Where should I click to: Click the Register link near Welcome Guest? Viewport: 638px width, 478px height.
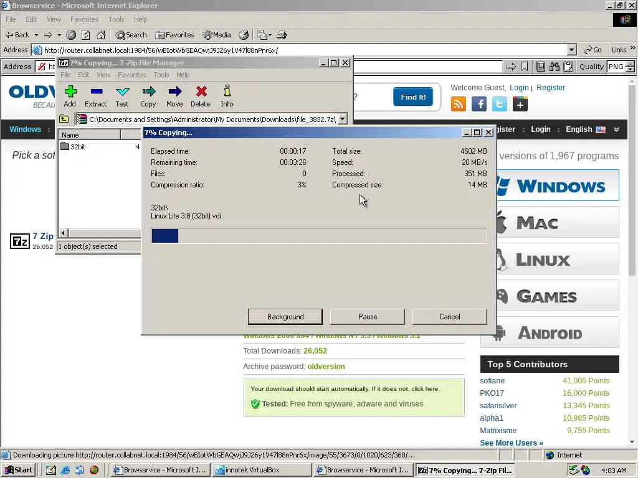tap(551, 88)
